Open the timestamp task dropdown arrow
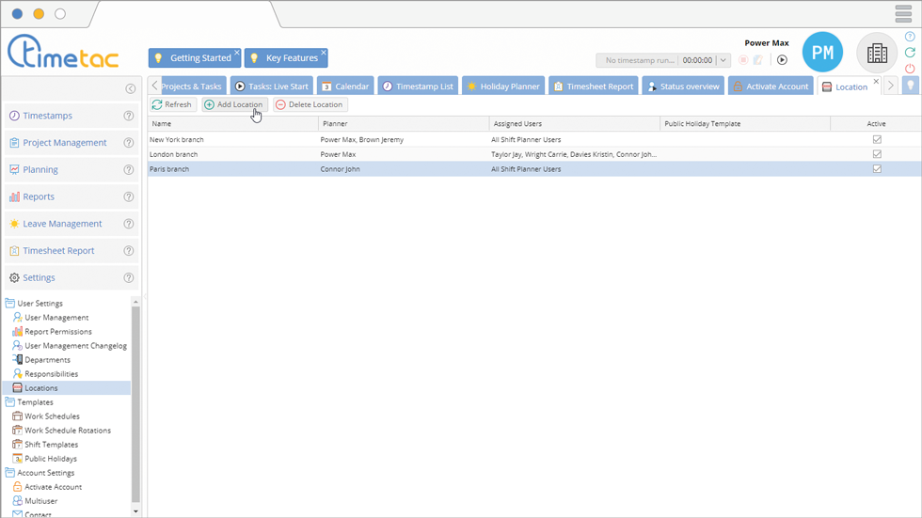Screen dimensions: 922x518 point(723,60)
